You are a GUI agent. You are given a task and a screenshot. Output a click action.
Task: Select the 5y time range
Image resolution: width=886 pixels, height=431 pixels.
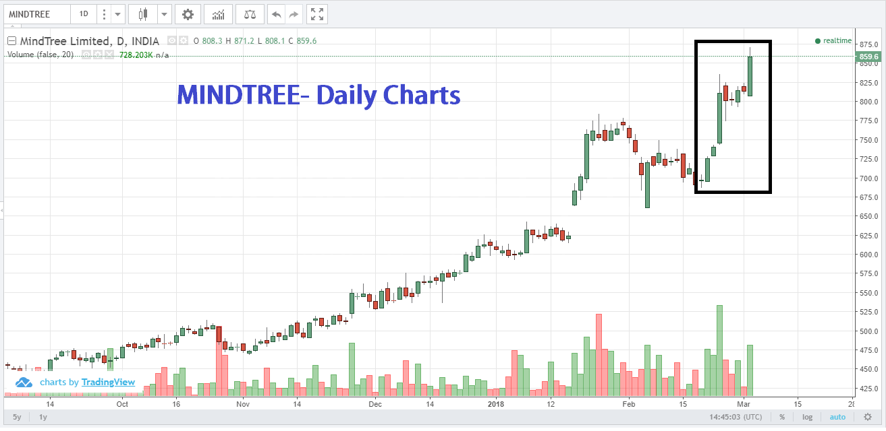17,417
